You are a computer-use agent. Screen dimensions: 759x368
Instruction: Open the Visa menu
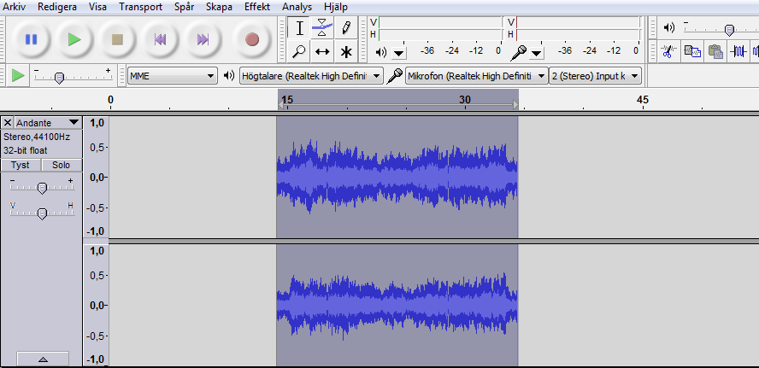pyautogui.click(x=98, y=7)
